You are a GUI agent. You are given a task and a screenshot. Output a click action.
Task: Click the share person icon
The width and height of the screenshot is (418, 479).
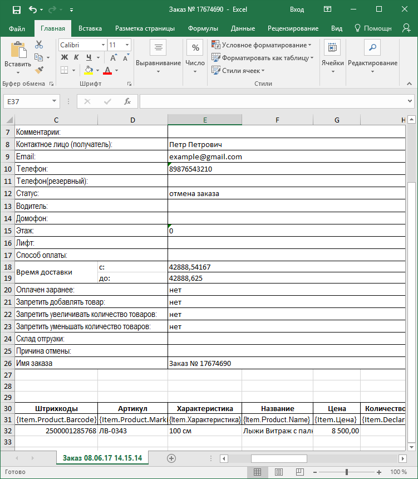click(406, 28)
